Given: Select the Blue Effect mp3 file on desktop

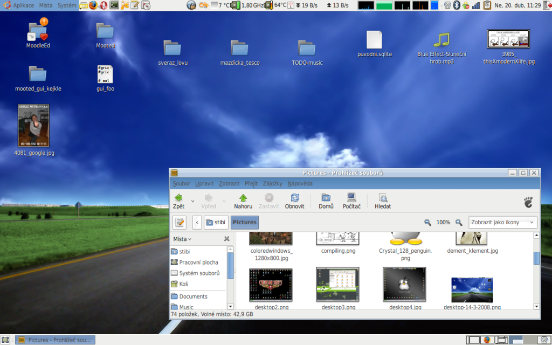Looking at the screenshot, I should click(x=441, y=48).
